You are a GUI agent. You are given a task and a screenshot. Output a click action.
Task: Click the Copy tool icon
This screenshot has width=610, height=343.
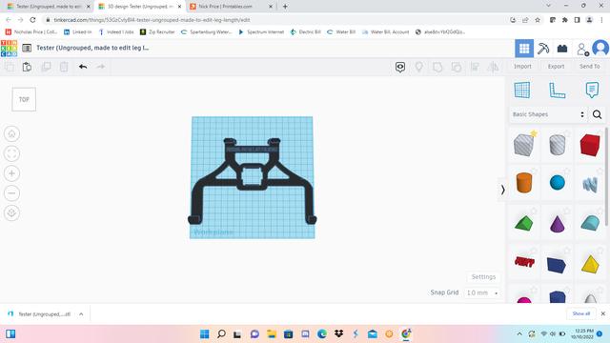[10, 67]
